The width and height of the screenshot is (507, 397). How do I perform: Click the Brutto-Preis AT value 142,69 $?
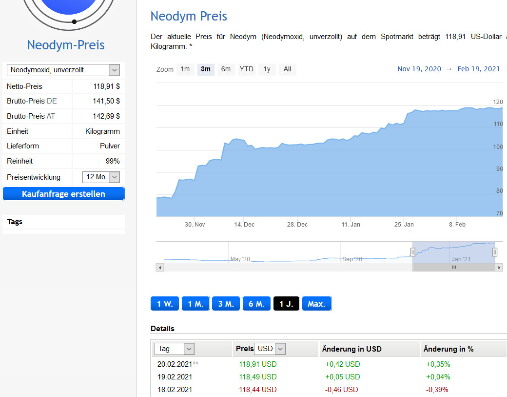106,116
